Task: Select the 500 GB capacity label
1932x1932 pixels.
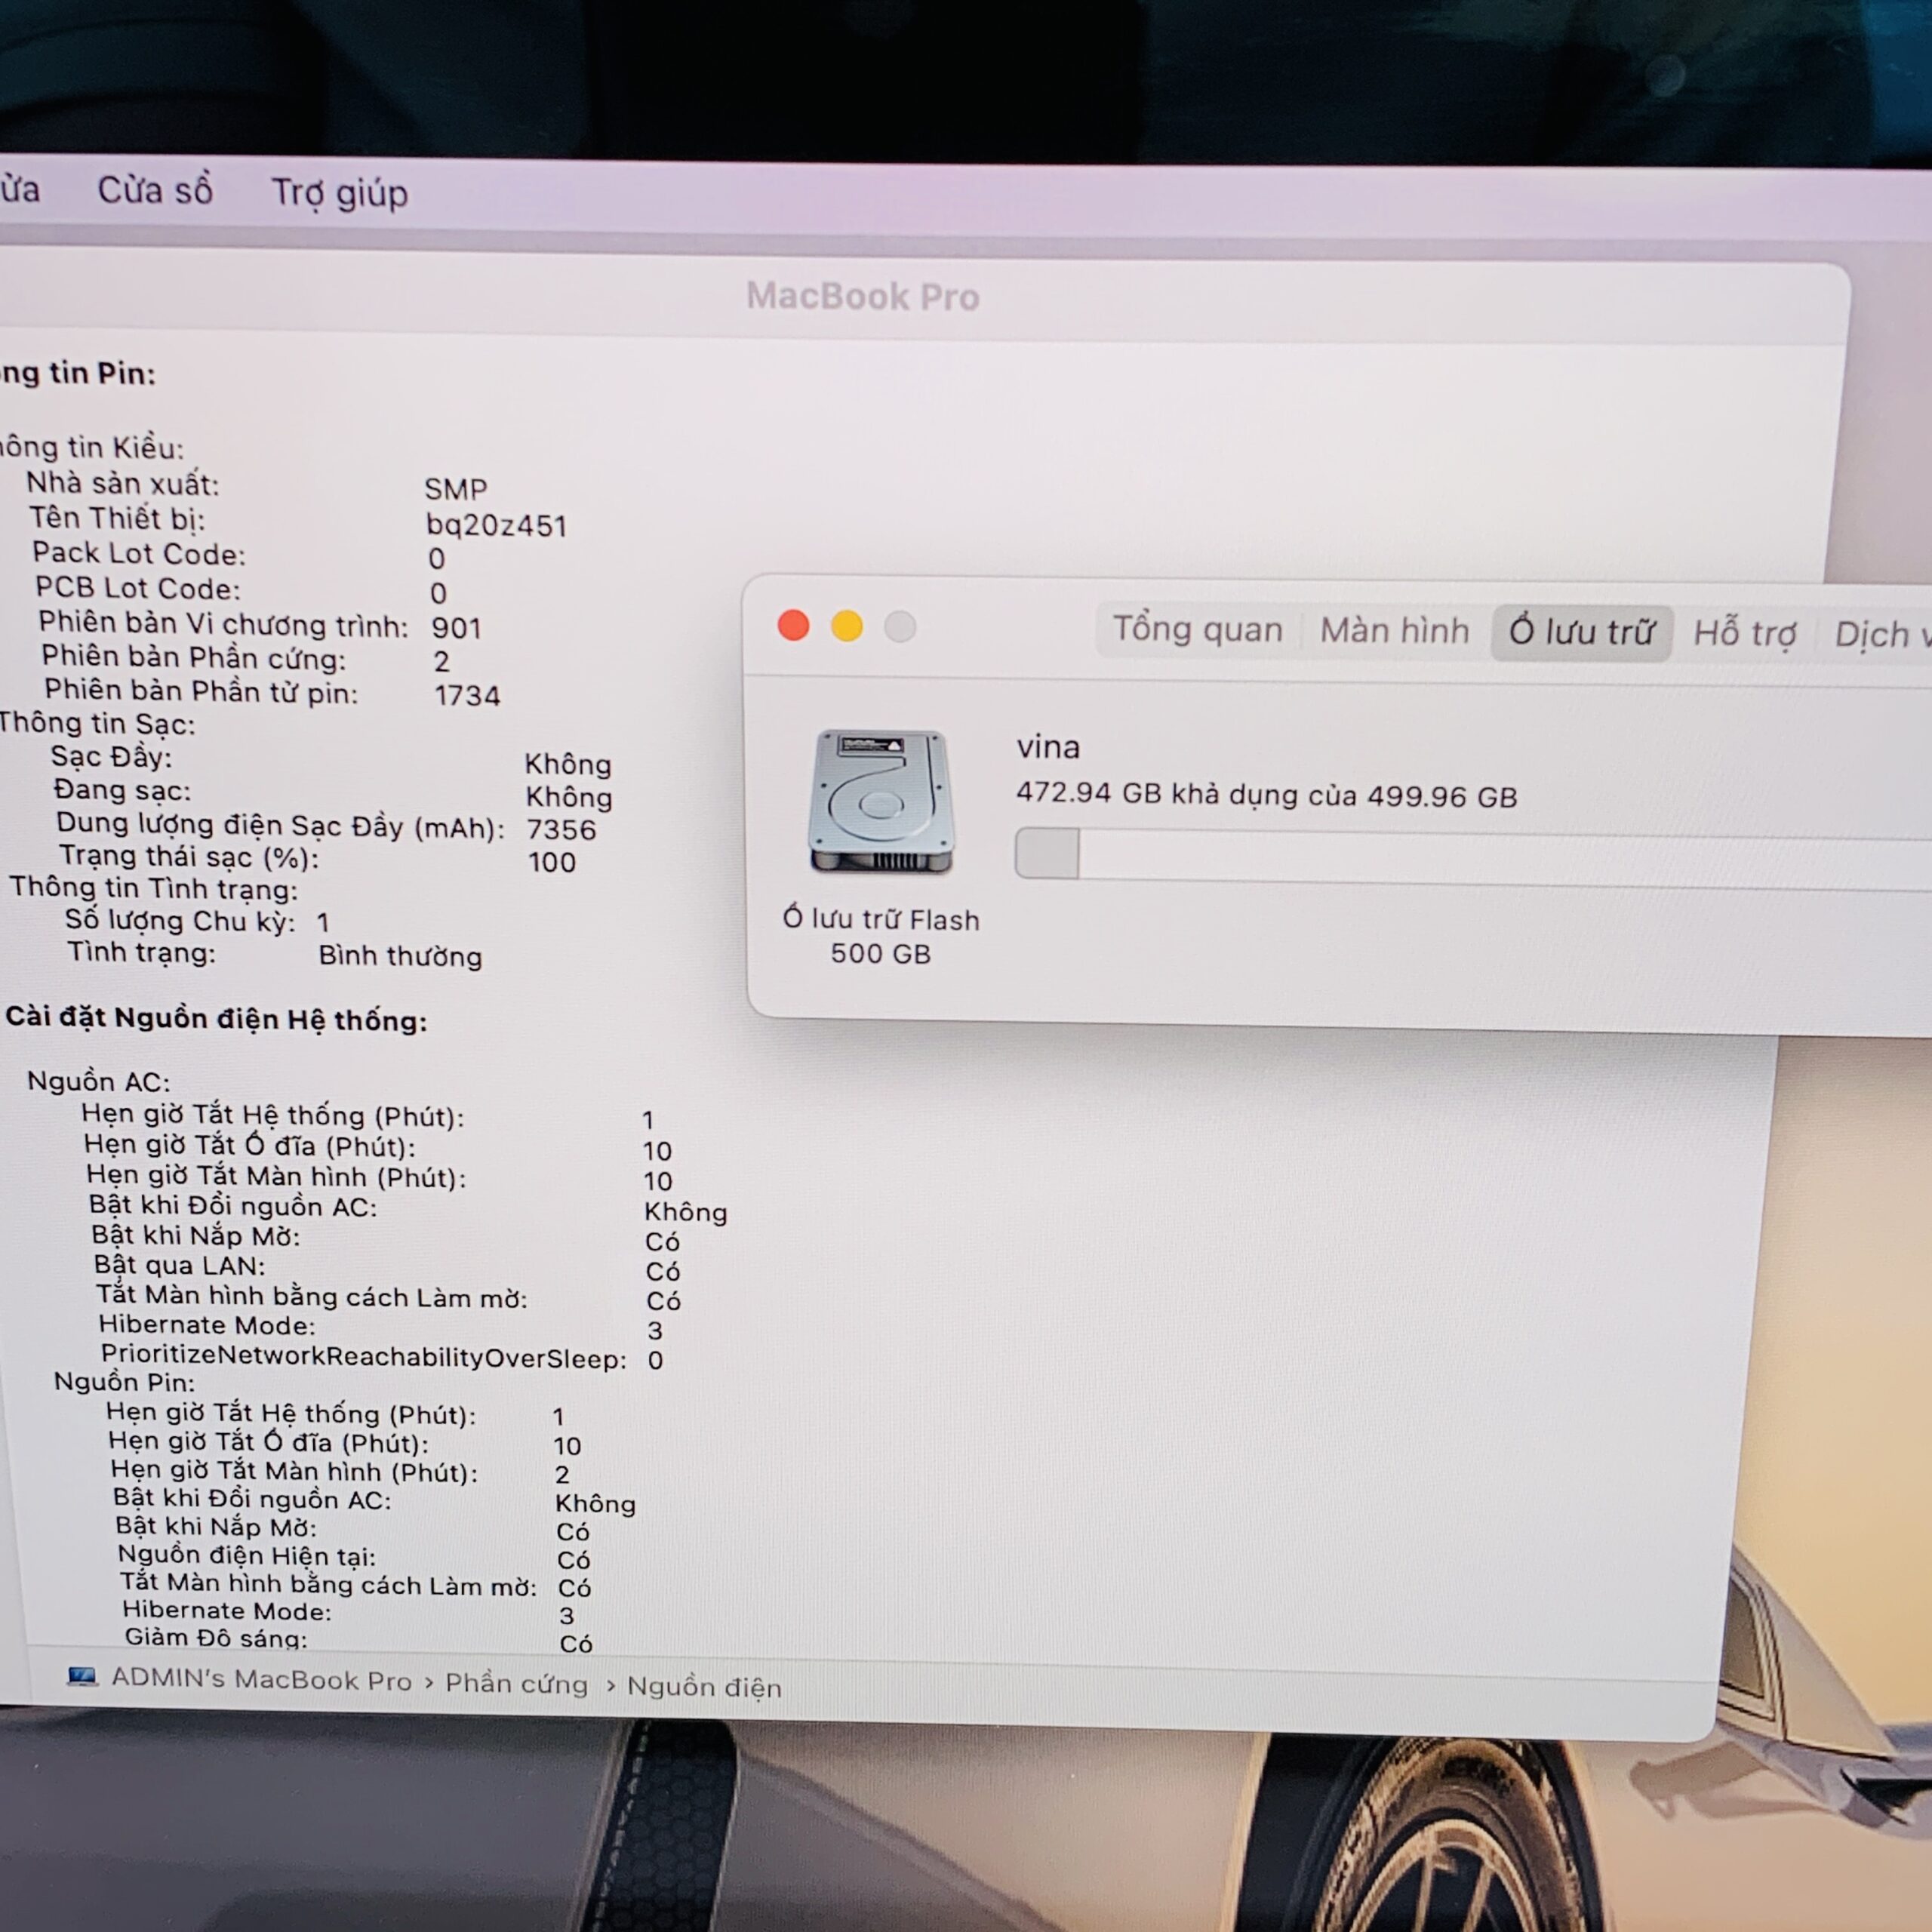Action: [881, 953]
